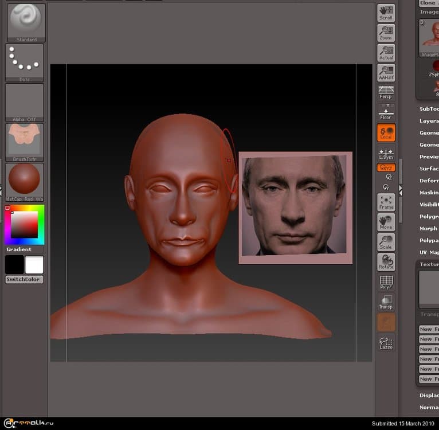Toggle the Floor grid
Image resolution: width=439 pixels, height=430 pixels.
386,112
